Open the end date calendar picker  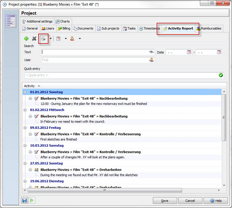click(219, 52)
